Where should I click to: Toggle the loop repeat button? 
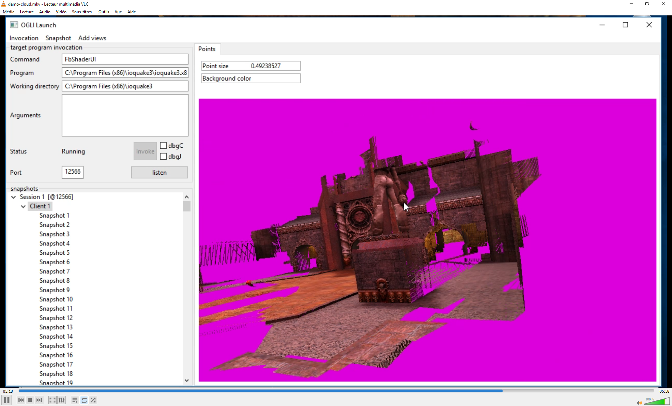point(84,400)
